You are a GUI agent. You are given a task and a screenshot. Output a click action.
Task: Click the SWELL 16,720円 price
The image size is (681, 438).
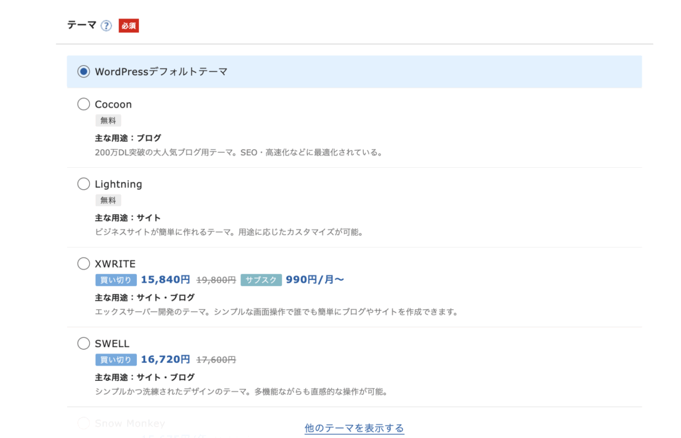point(165,360)
